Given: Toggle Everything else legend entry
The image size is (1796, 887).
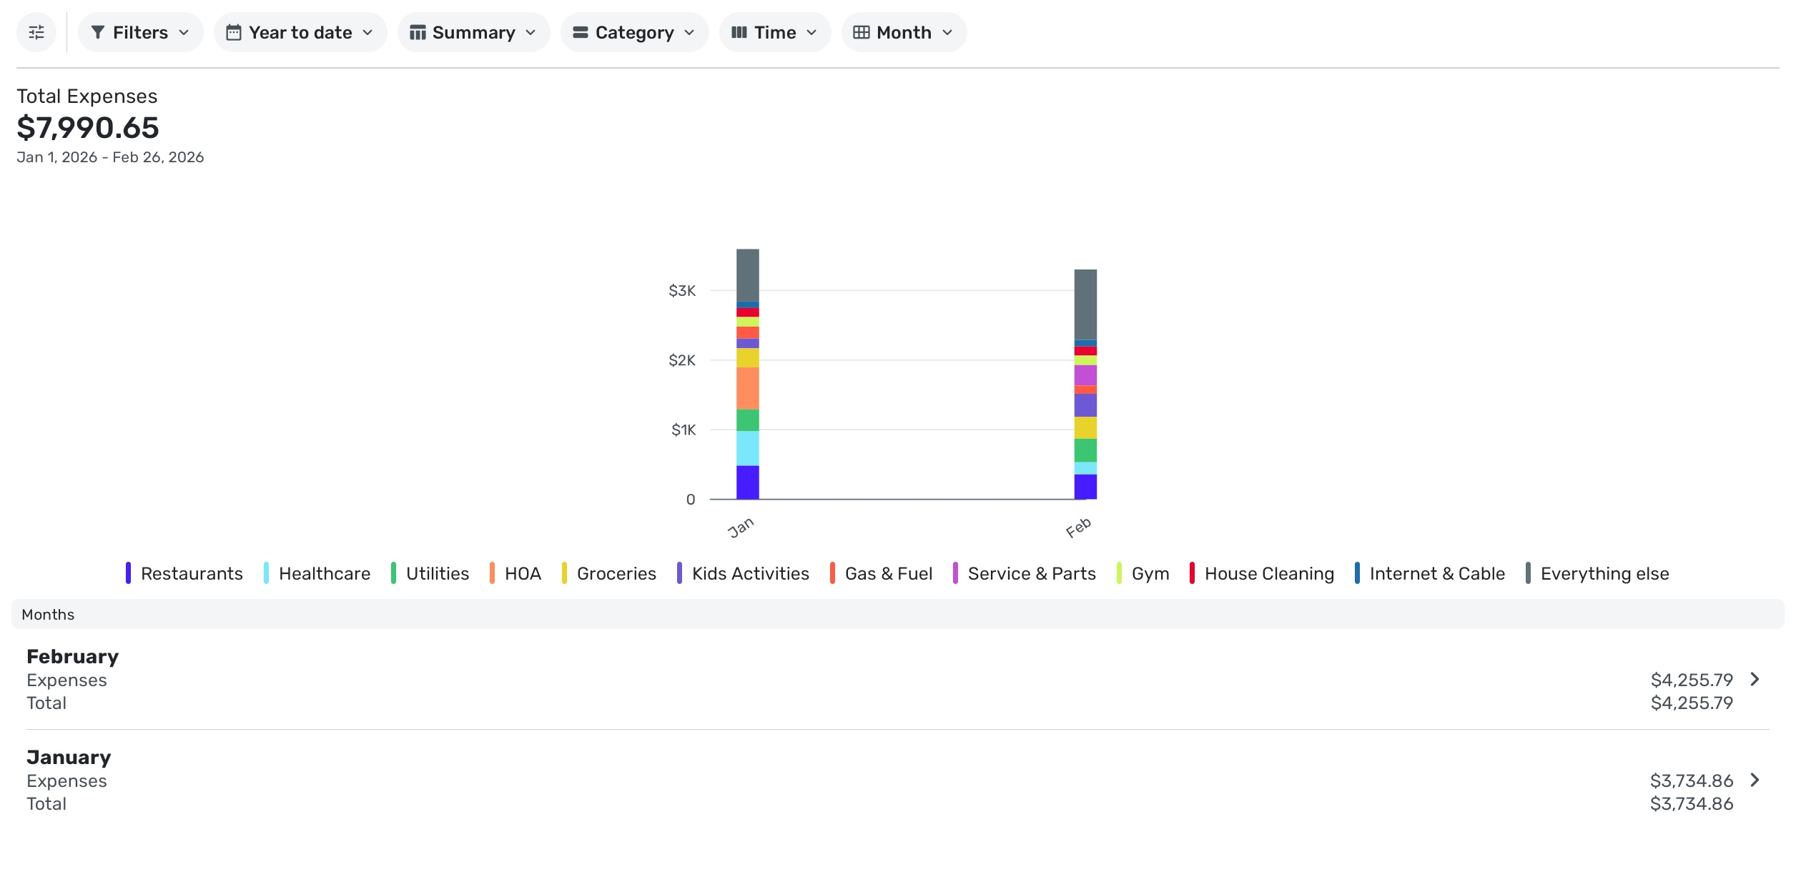Looking at the screenshot, I should [1604, 573].
